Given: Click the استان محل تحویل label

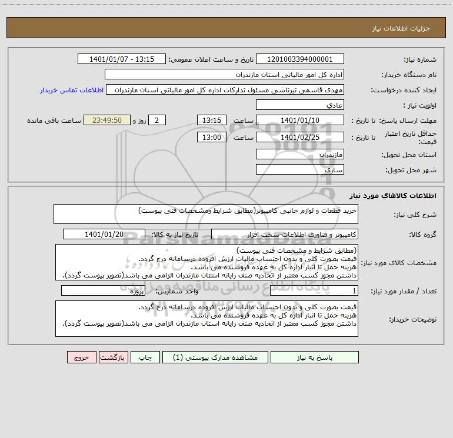Looking at the screenshot, I should [x=409, y=155].
